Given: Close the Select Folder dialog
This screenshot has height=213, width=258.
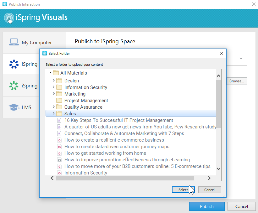Looking at the screenshot, I should 222,53.
